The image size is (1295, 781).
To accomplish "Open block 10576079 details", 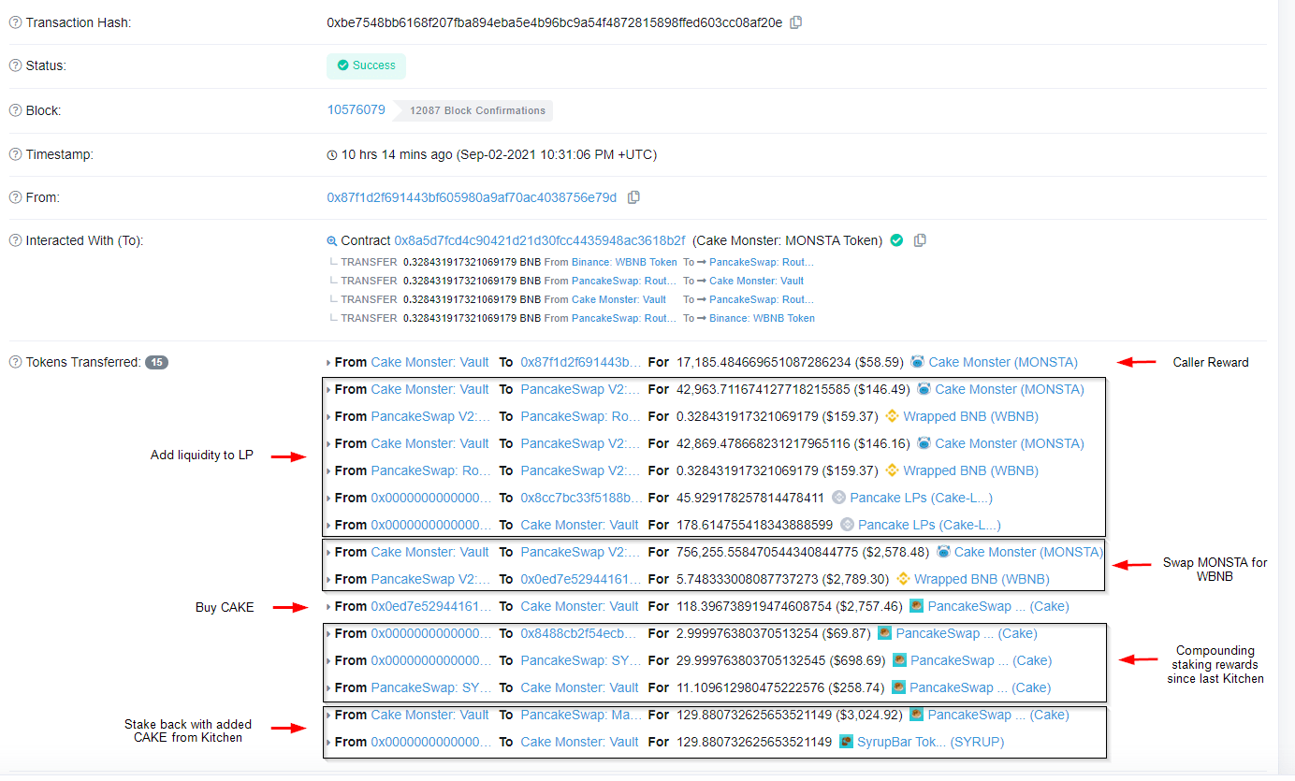I will pos(356,109).
